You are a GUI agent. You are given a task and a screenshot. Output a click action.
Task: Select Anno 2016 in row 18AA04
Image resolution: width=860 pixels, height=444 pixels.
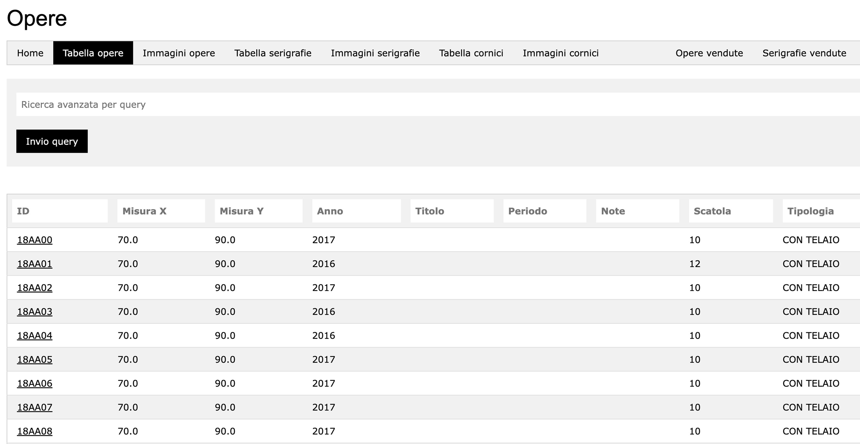point(323,335)
